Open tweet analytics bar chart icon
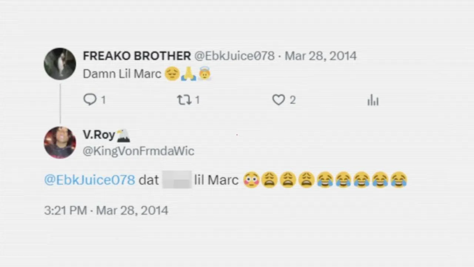The image size is (474, 267). tap(373, 100)
